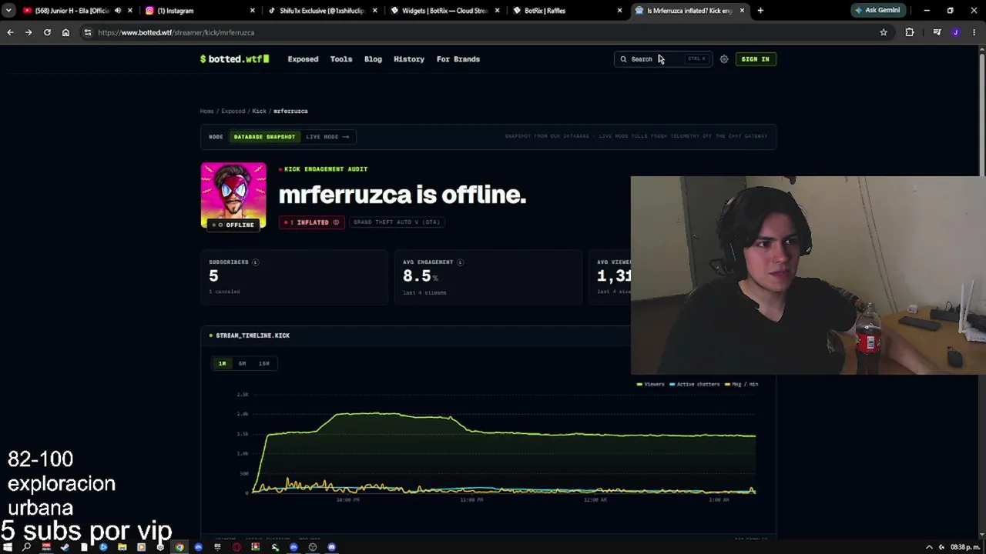
Task: Click the Kick breadcrumb link
Action: 259,112
